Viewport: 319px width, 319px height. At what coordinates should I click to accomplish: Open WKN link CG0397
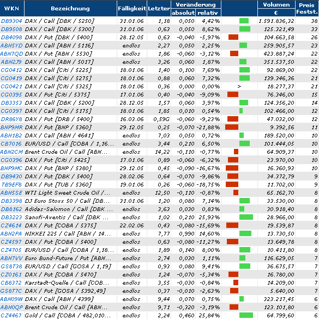coord(11,111)
